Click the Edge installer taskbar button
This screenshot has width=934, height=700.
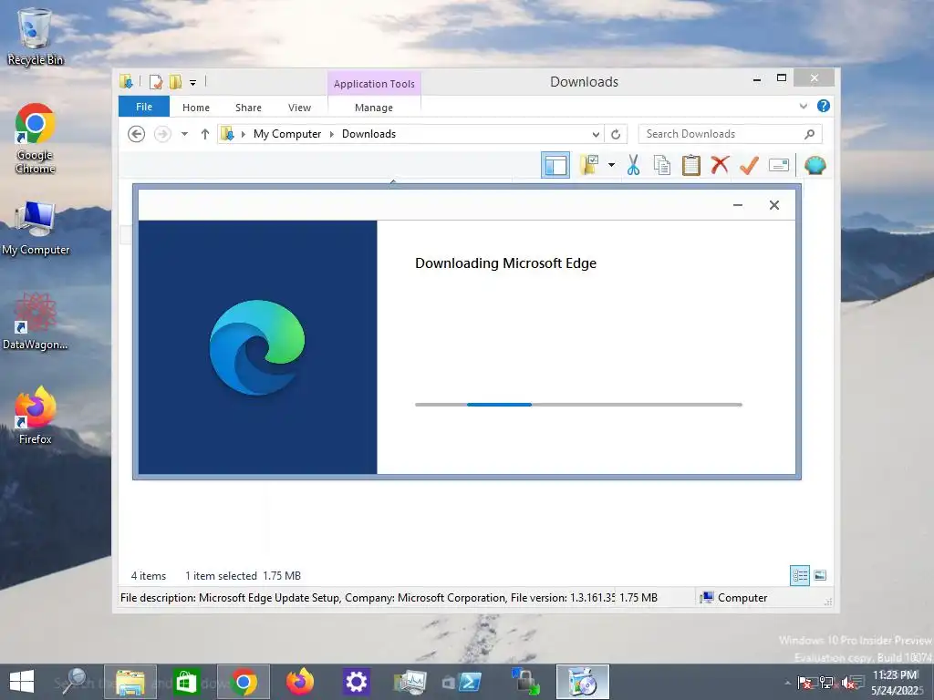click(583, 682)
